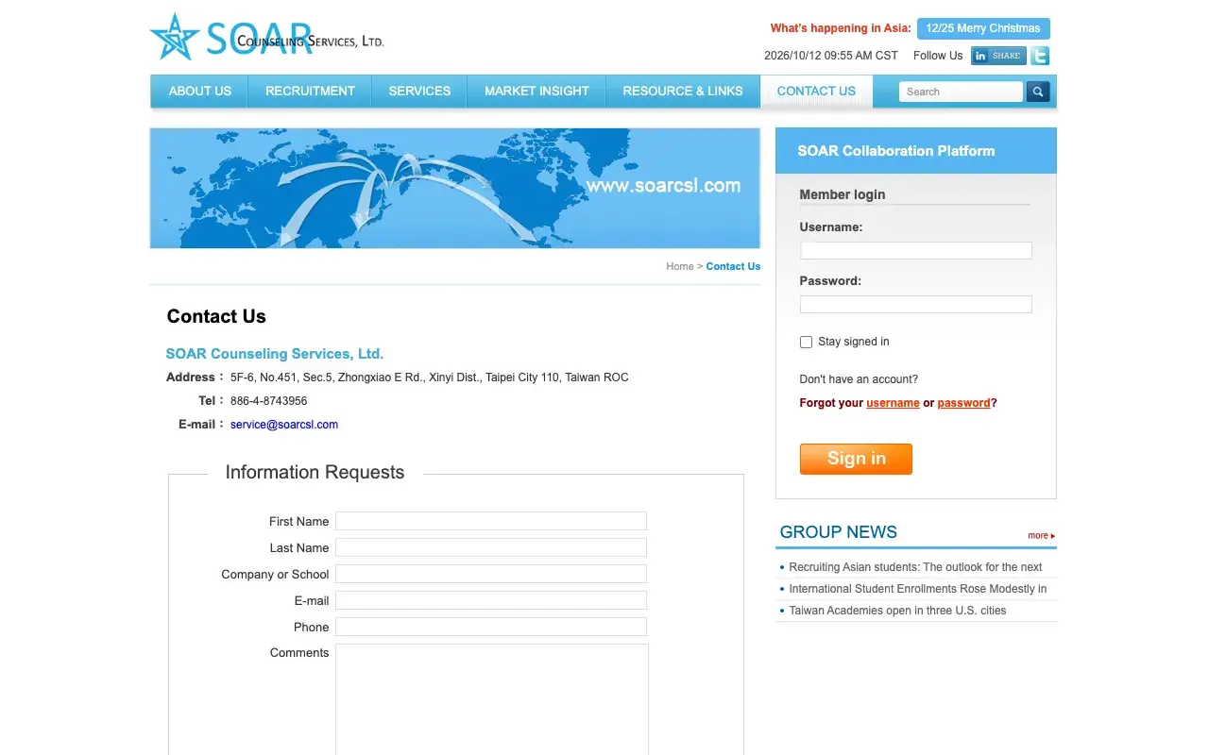Focus the Phone input field
The image size is (1209, 755).
[491, 627]
